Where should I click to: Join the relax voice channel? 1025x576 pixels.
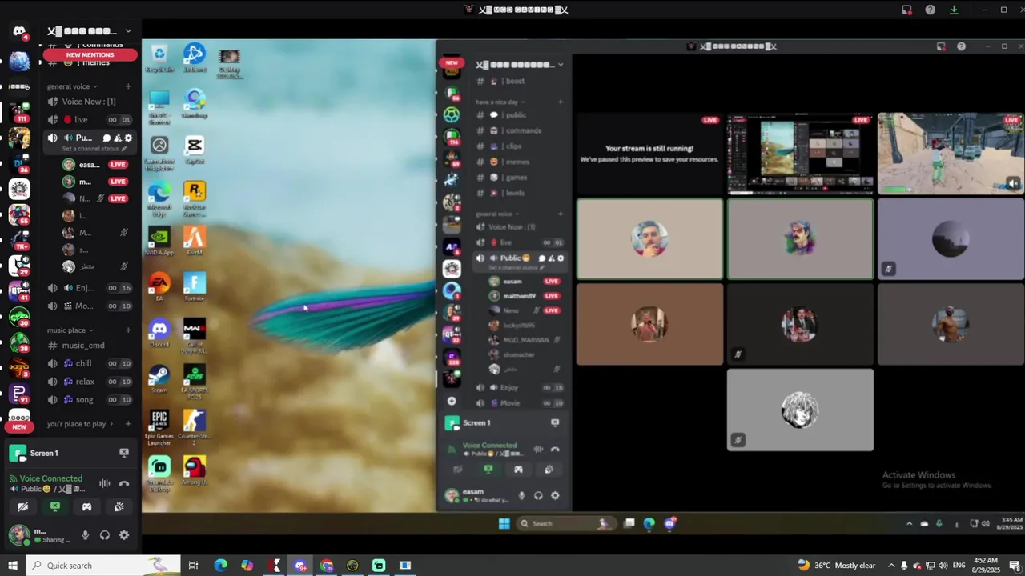90,382
